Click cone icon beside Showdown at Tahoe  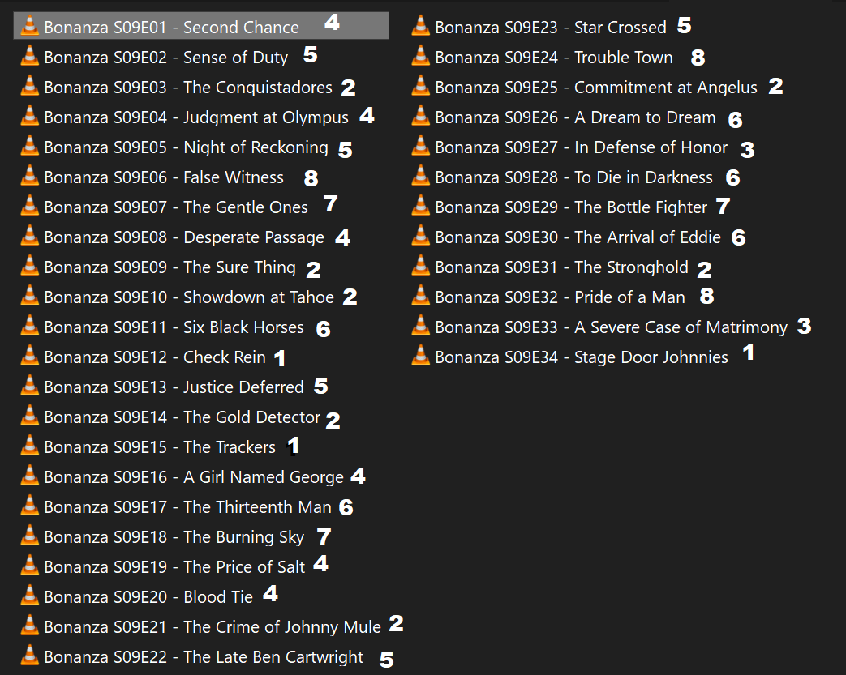click(30, 296)
